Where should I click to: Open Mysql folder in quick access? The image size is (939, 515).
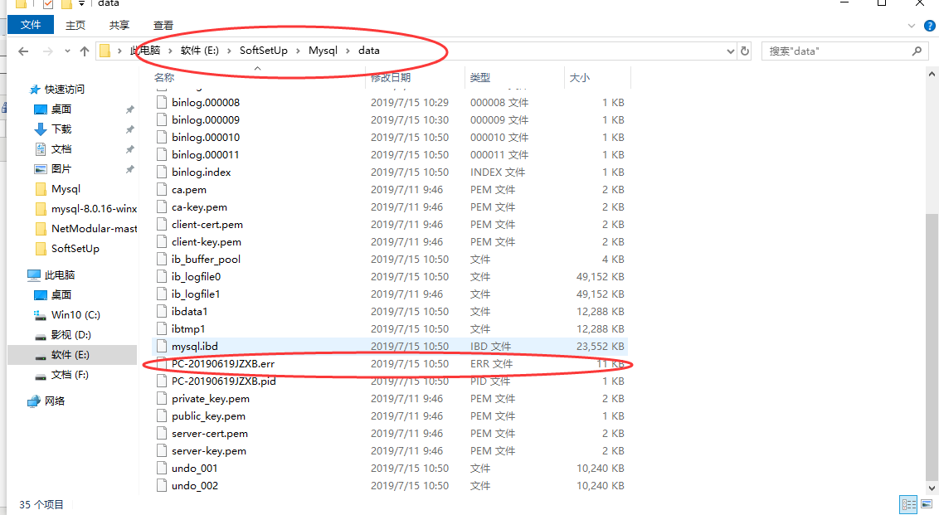(x=66, y=188)
